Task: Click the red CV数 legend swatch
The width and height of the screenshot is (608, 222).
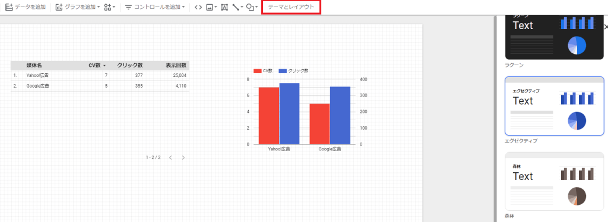Action: coord(258,71)
